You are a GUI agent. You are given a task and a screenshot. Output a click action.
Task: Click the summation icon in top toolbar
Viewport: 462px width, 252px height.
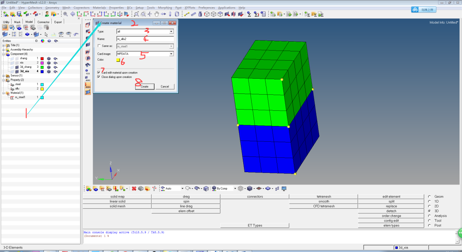pos(249,14)
